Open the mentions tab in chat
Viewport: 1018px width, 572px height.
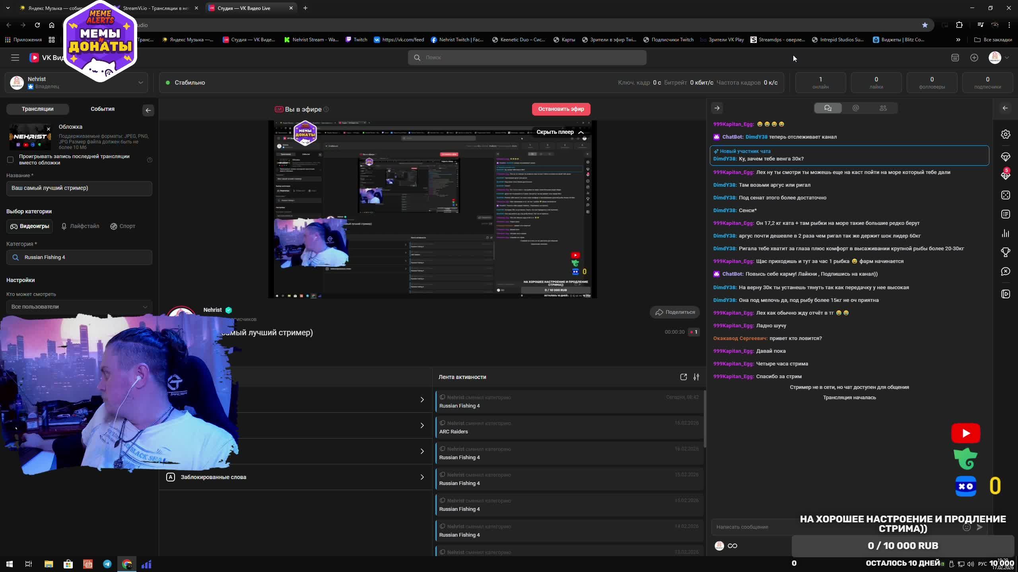click(x=856, y=108)
